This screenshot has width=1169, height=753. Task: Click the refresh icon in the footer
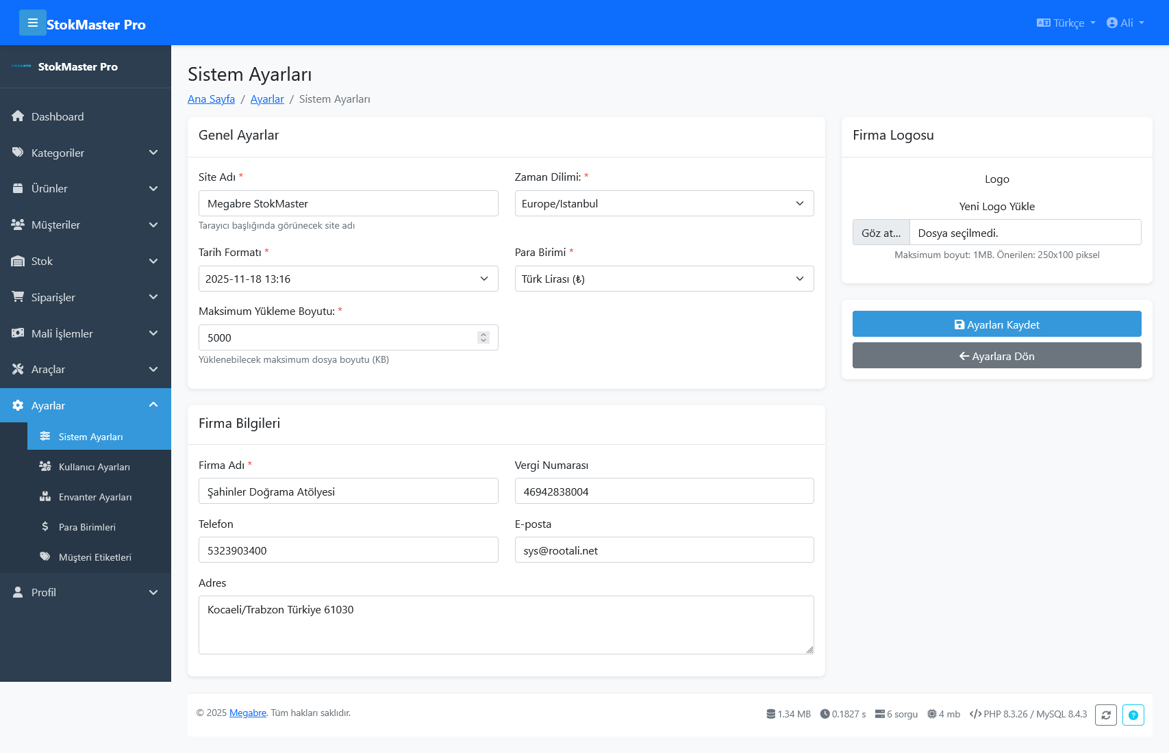[1106, 715]
